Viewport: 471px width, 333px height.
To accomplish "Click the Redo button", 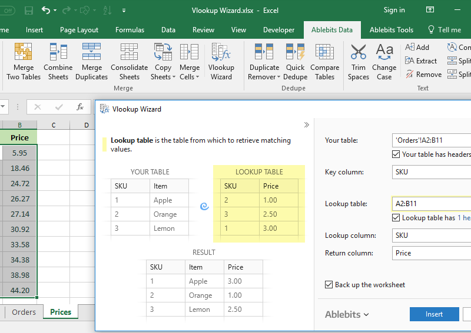I will coord(66,11).
